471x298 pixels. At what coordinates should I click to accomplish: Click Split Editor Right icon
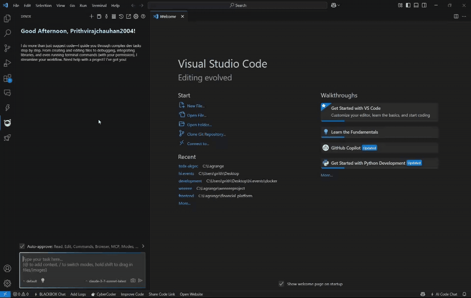[x=456, y=17]
